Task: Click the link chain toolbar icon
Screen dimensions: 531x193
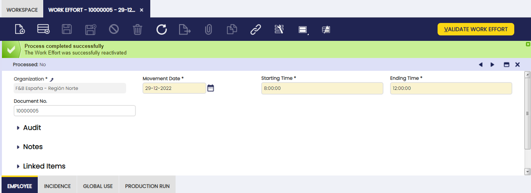Action: [x=255, y=29]
